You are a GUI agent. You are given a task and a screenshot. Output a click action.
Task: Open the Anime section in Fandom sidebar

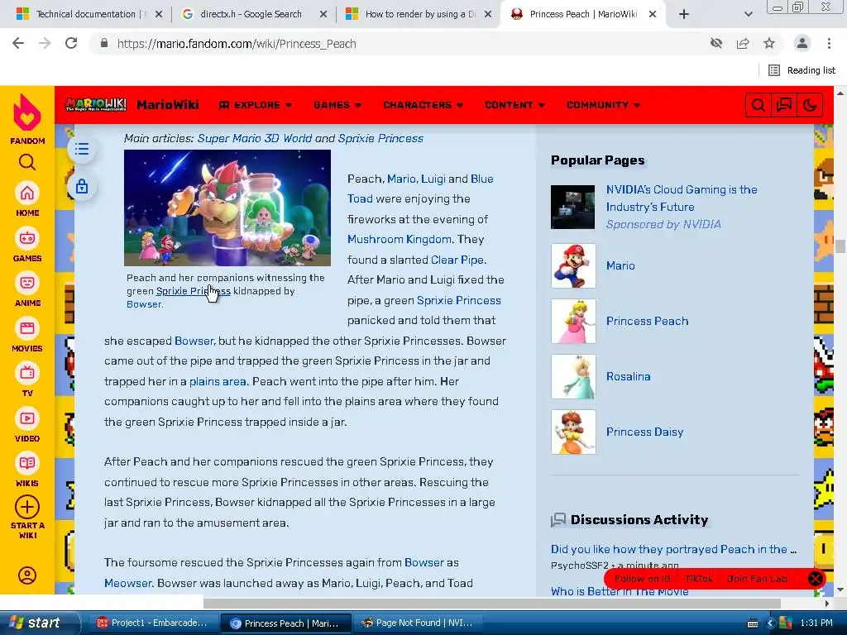pyautogui.click(x=27, y=283)
